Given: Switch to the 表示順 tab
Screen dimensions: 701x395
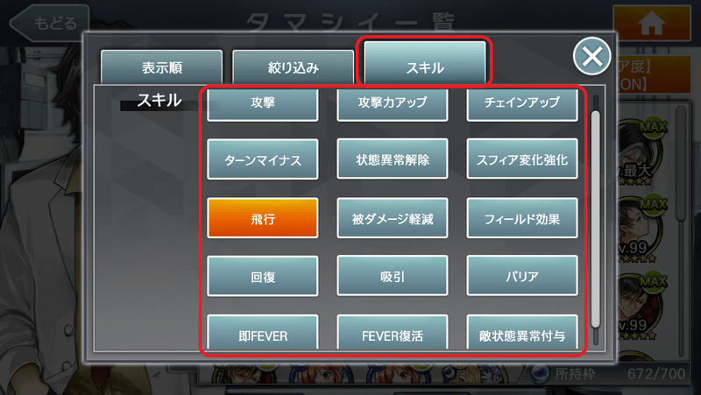Looking at the screenshot, I should point(161,67).
